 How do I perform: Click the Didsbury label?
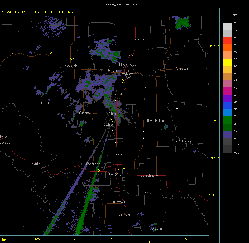(110, 124)
